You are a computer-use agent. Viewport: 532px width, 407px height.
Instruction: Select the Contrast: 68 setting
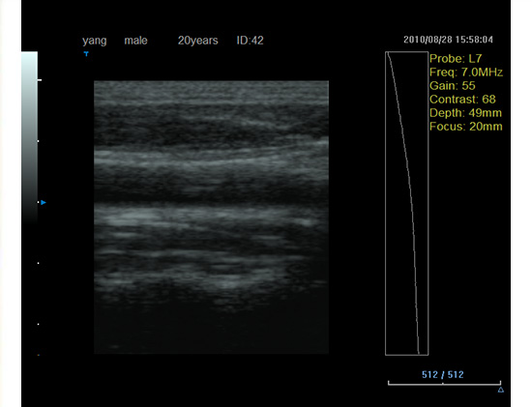pos(462,100)
